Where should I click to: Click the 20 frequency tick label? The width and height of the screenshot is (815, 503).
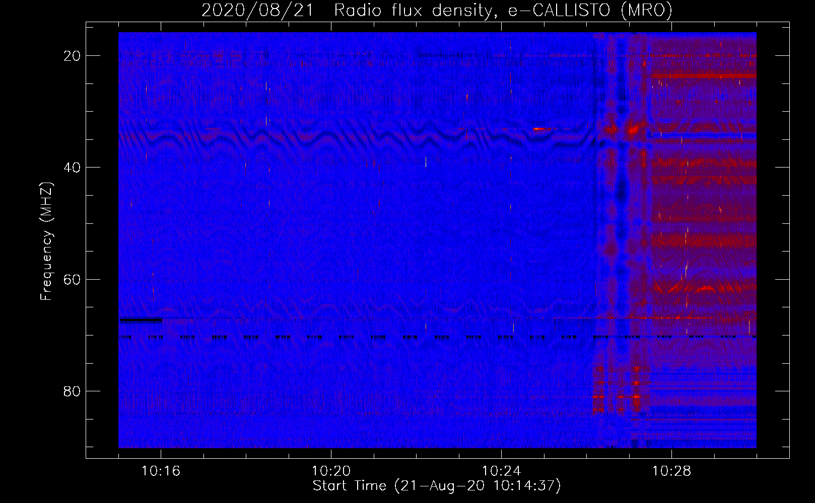72,56
